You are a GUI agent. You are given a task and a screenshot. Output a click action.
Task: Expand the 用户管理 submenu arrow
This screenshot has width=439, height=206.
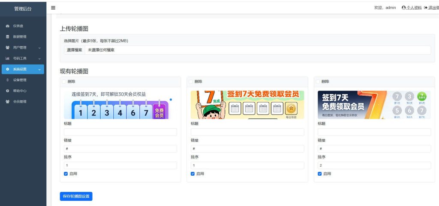(x=39, y=48)
